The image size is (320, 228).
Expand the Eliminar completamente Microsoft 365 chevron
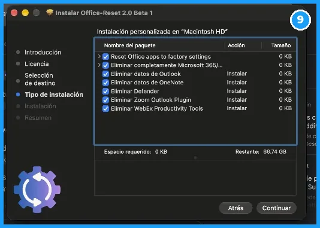pyautogui.click(x=99, y=65)
